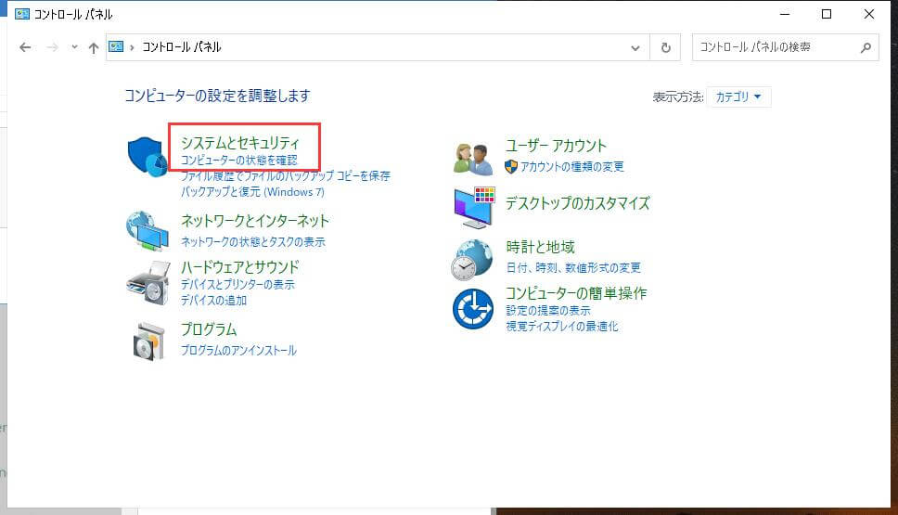Expand the address bar history dropdown
898x515 pixels.
point(635,48)
